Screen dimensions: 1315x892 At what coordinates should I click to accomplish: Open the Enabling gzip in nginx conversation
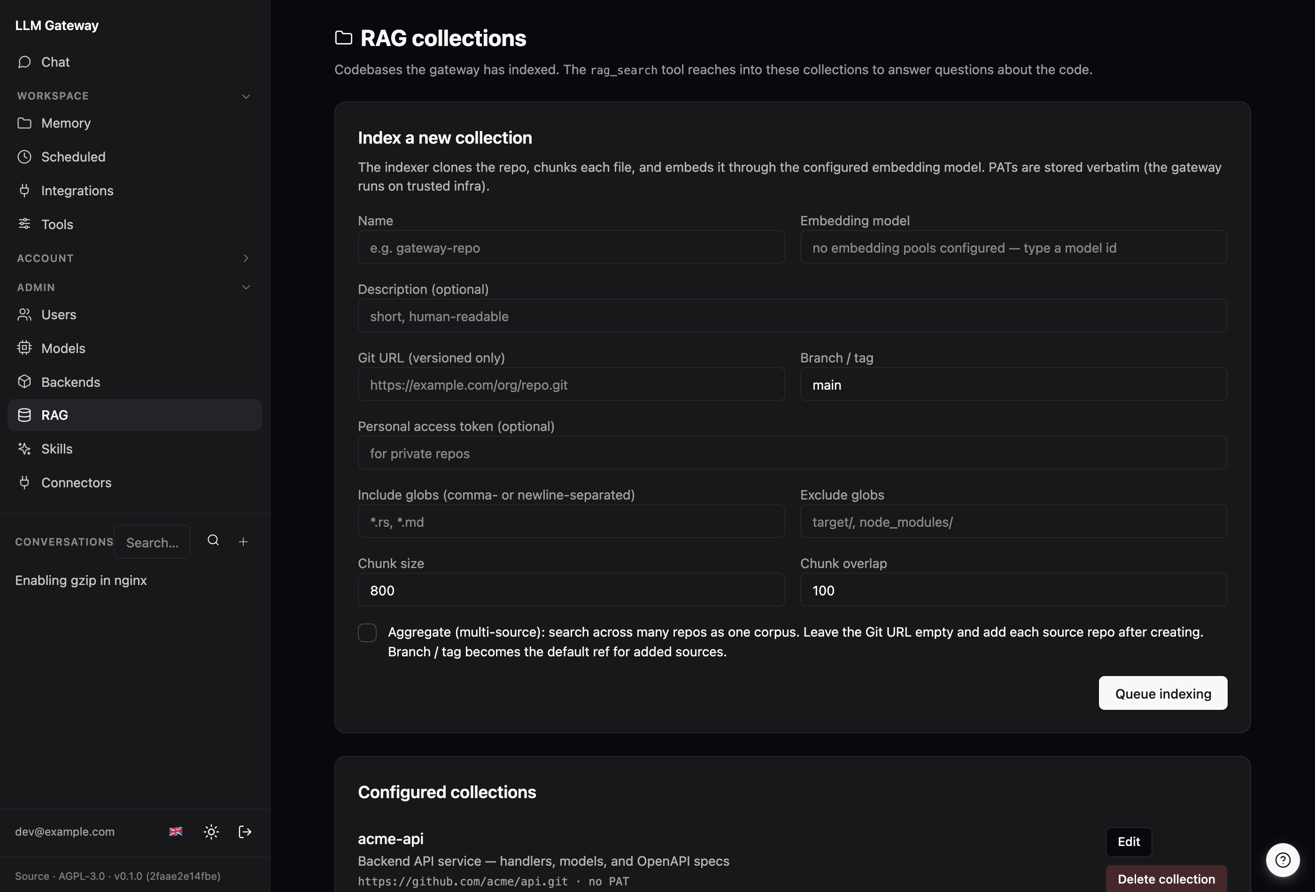81,580
